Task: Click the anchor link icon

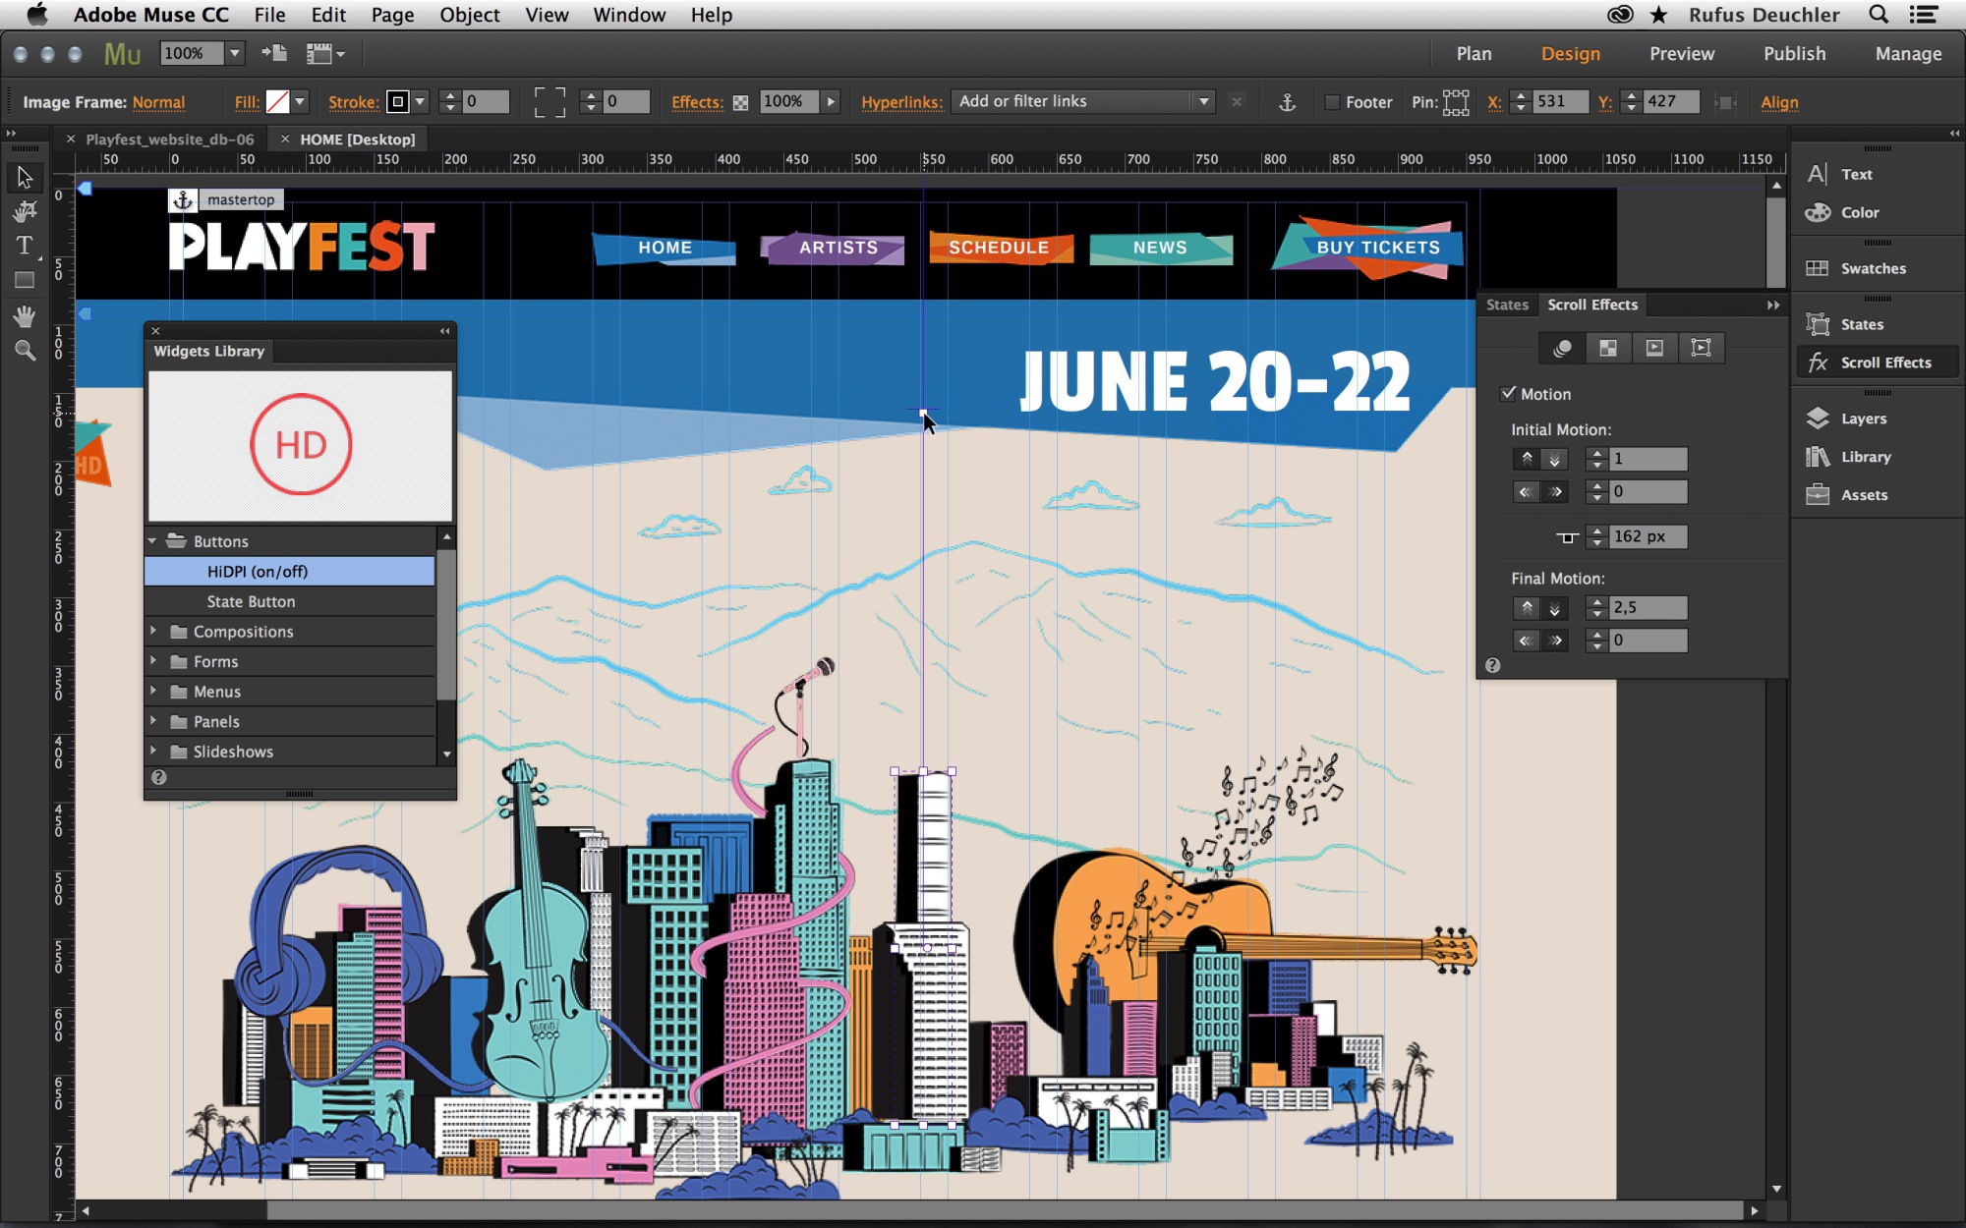Action: tap(1287, 102)
